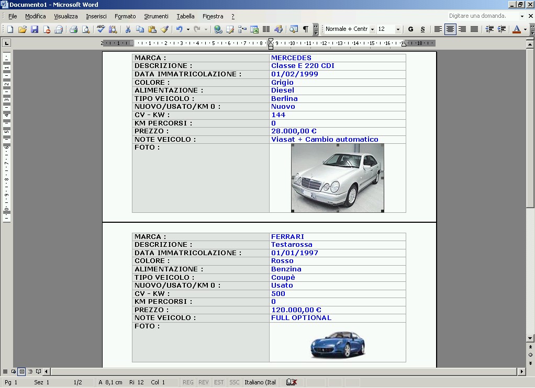
Task: Toggle EST extend selection in status bar
Action: click(x=219, y=382)
